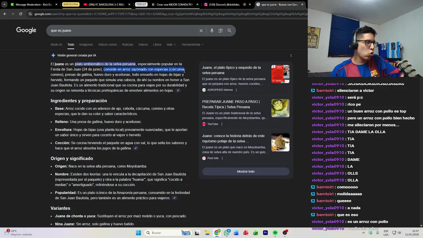Screen dimensions: 423x238
Task: Open 'PREPARAR JUANE PASO A PASO' link
Action: pos(231,104)
